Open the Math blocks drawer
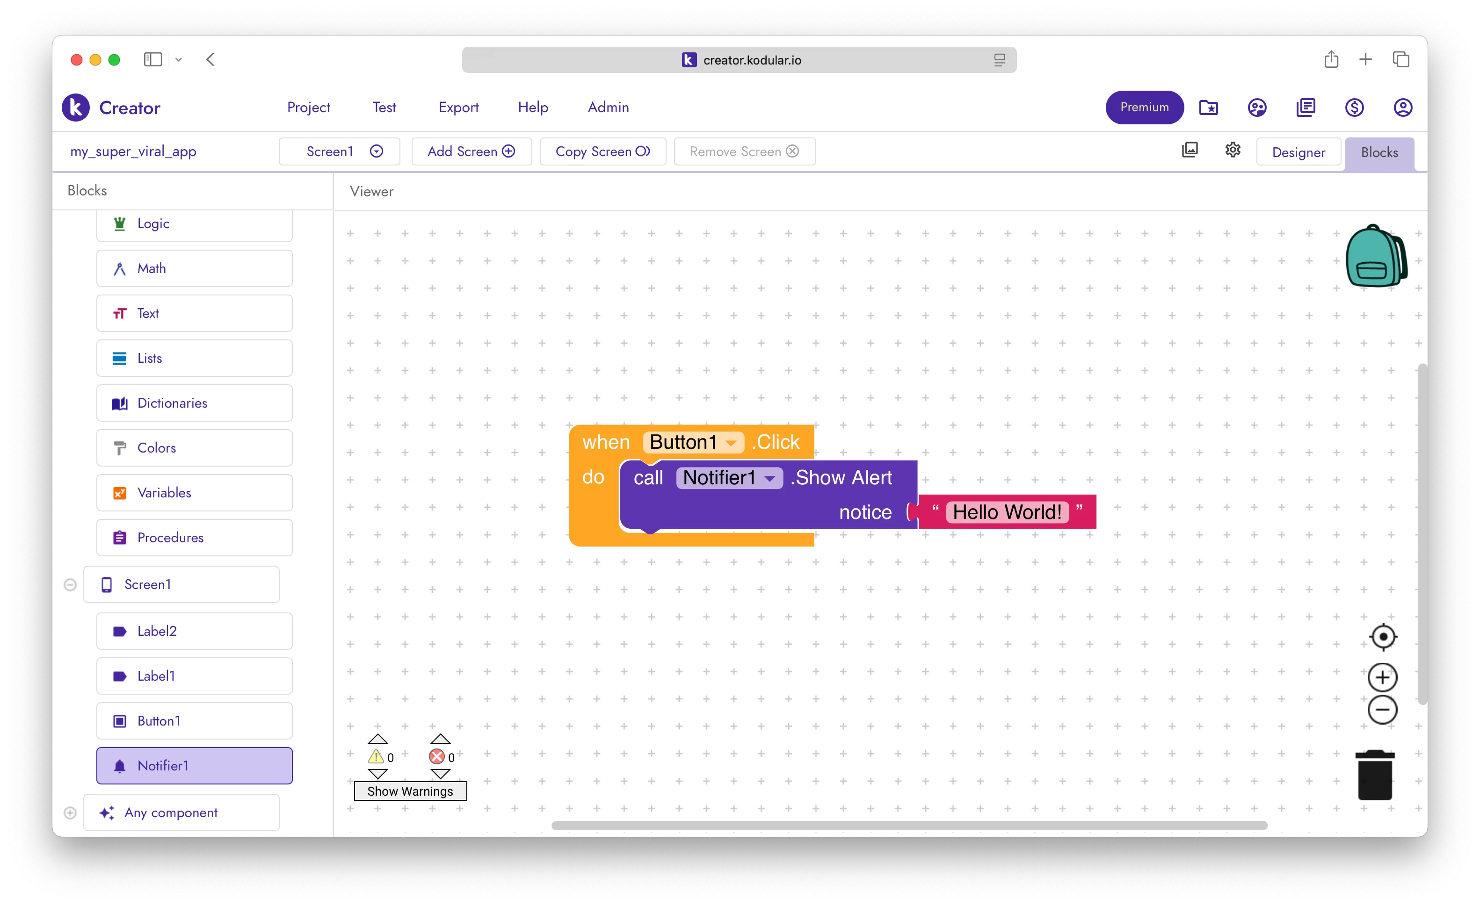 [x=193, y=268]
